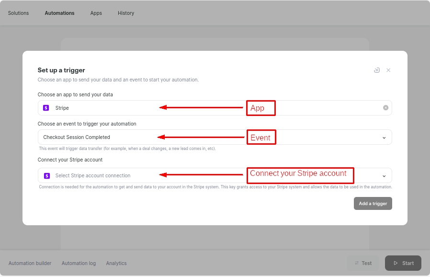This screenshot has width=430, height=277.
Task: Click the Stripe logo in the app field
Action: (x=46, y=108)
